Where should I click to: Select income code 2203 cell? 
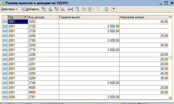[43, 22]
